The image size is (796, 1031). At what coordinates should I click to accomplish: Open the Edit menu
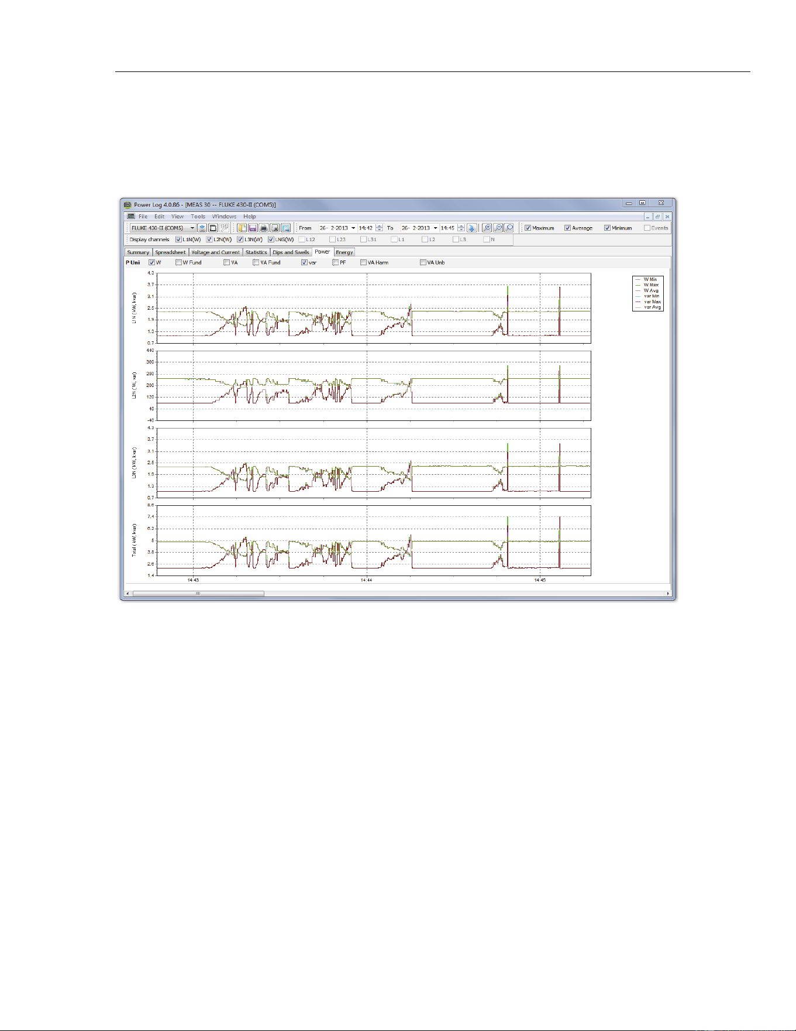pos(159,216)
